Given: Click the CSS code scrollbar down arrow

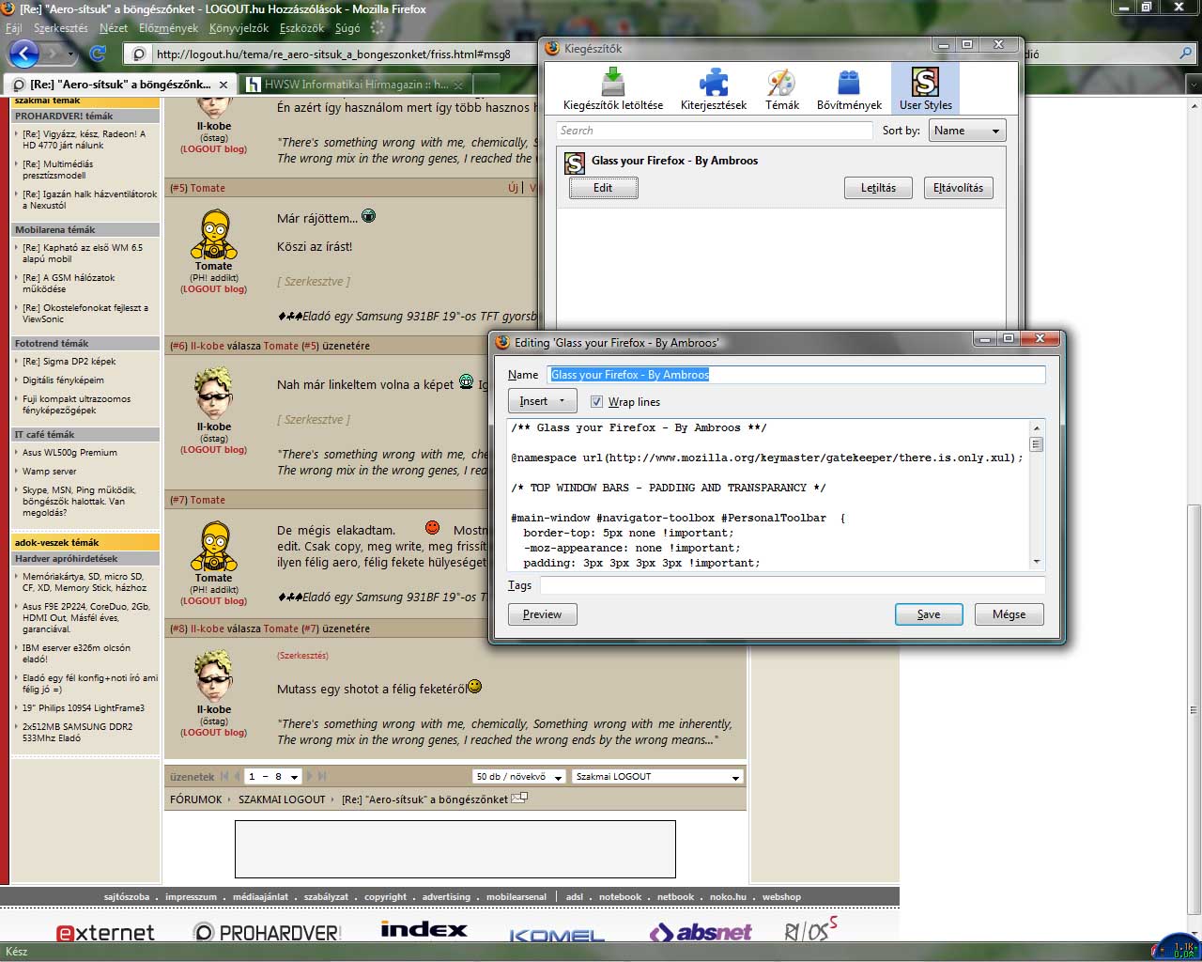Looking at the screenshot, I should [1037, 561].
